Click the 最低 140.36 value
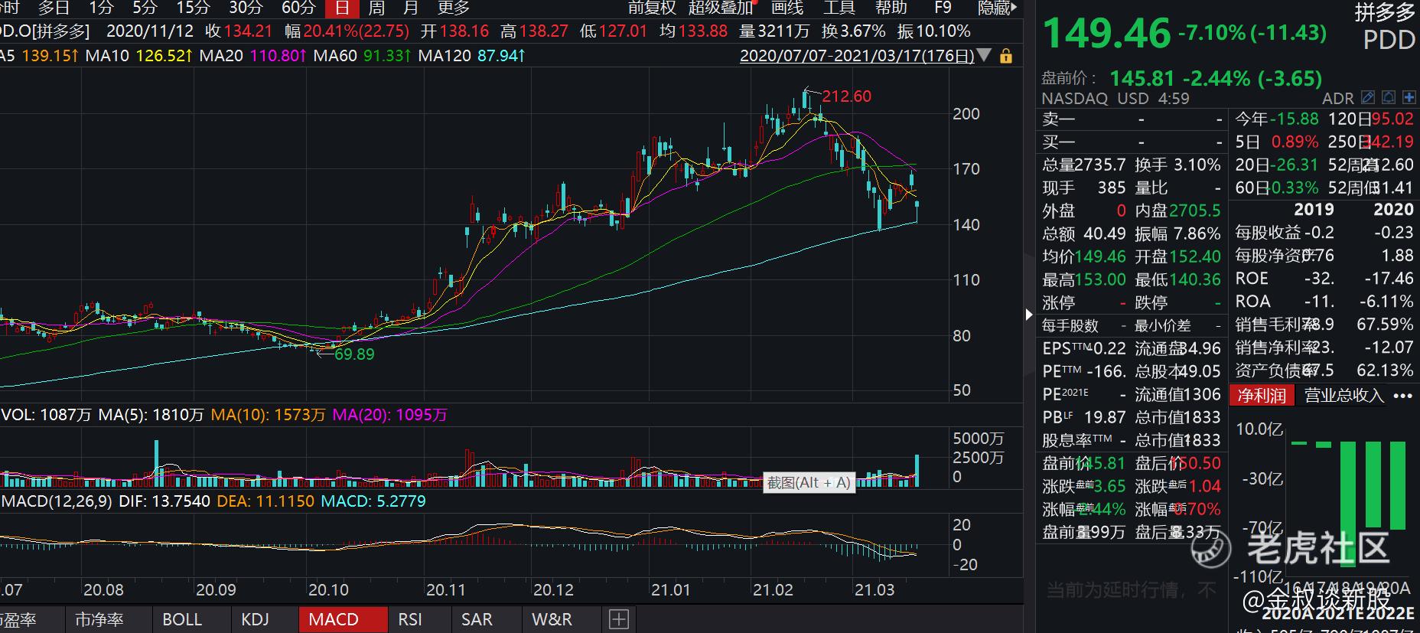Viewport: 1420px width, 633px height. [x=1196, y=280]
